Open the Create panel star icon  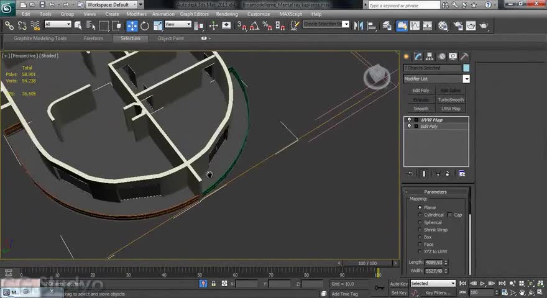407,56
